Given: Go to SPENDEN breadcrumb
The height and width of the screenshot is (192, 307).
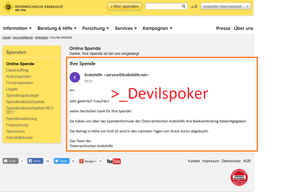Looking at the screenshot, I should point(41,37).
